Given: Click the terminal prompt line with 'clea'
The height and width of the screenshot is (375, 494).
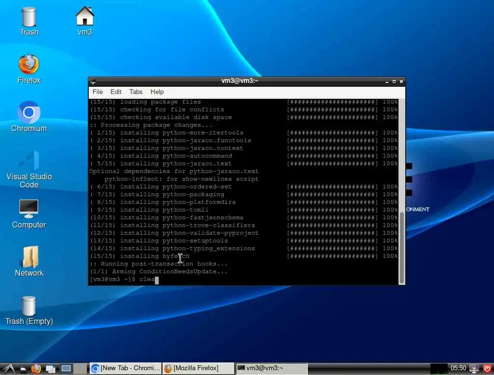Looking at the screenshot, I should 124,279.
